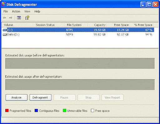Screen dimensions: 160x124
Task: Open the File menu
Action: (6, 11)
